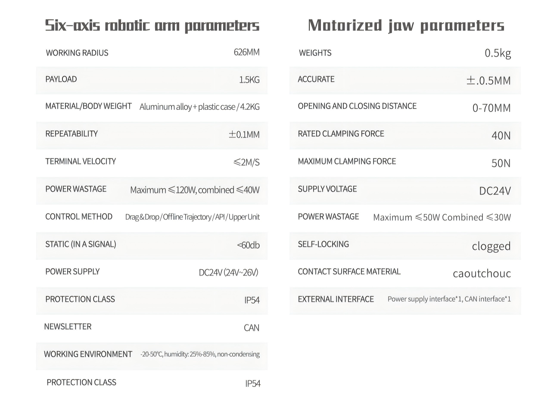Click the WEIGHTS label in jaw parameters
Viewport: 557px width, 398px height.
point(315,53)
